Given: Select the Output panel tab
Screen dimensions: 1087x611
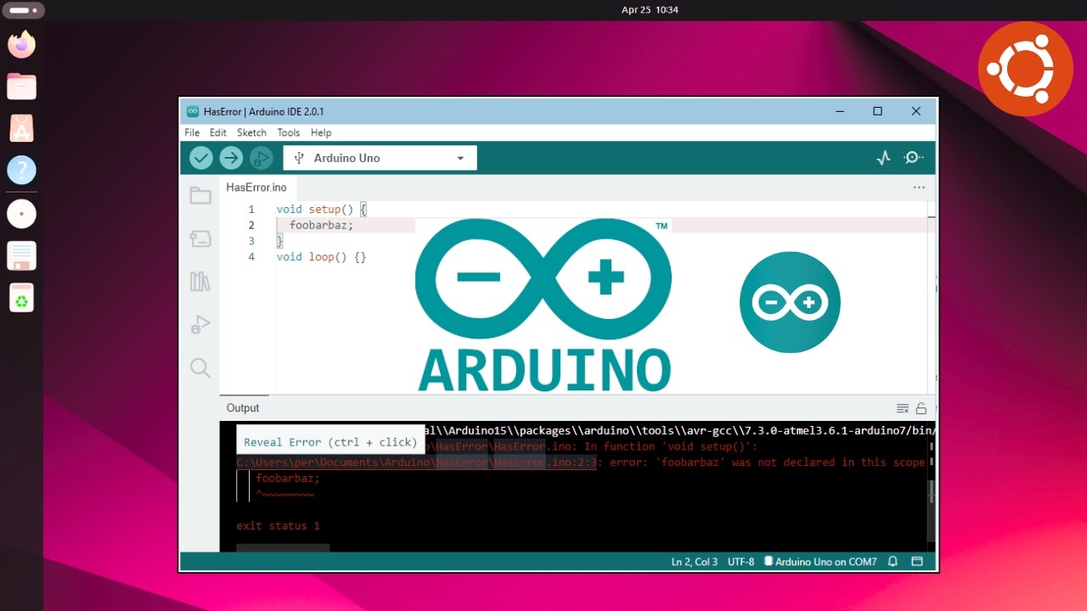Looking at the screenshot, I should click(243, 408).
